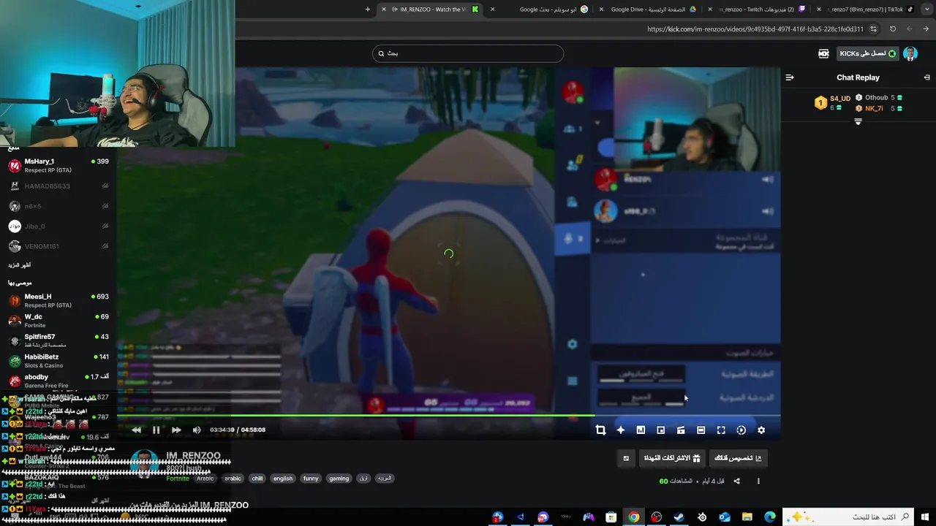Click the 'funny' tag

[x=311, y=479]
